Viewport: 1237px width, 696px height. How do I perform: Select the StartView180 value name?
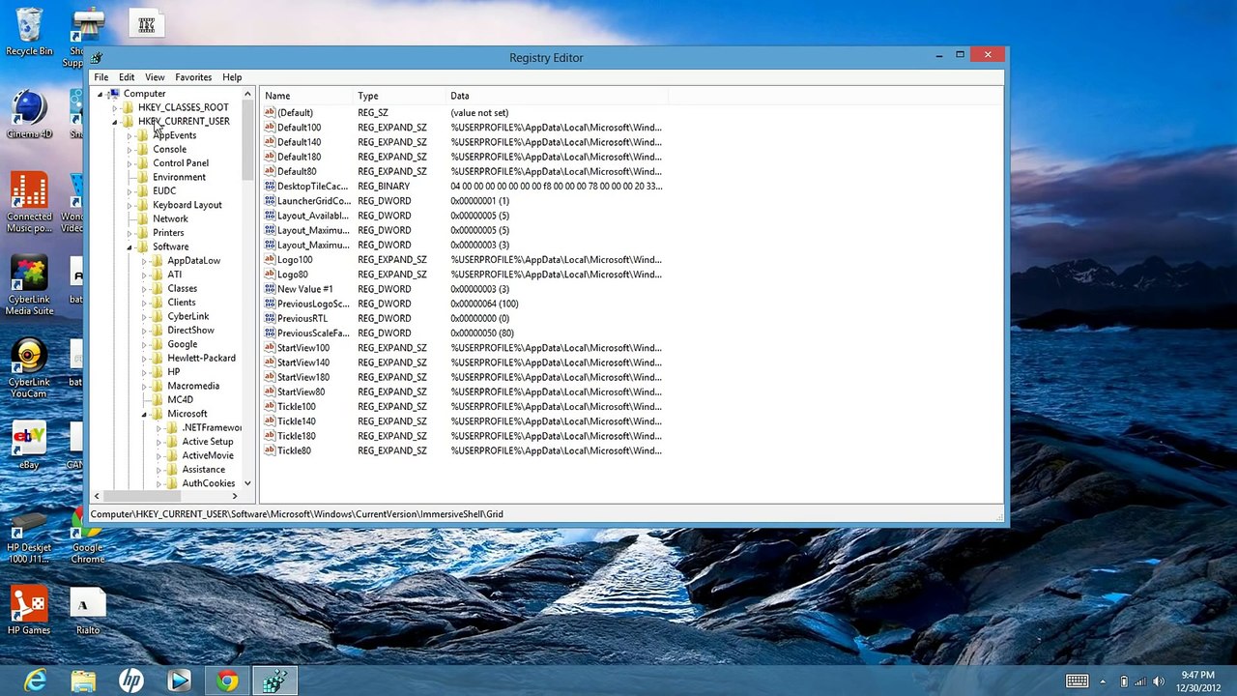(x=302, y=377)
